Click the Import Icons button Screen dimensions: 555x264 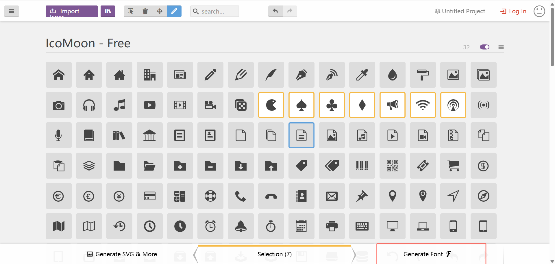point(71,11)
